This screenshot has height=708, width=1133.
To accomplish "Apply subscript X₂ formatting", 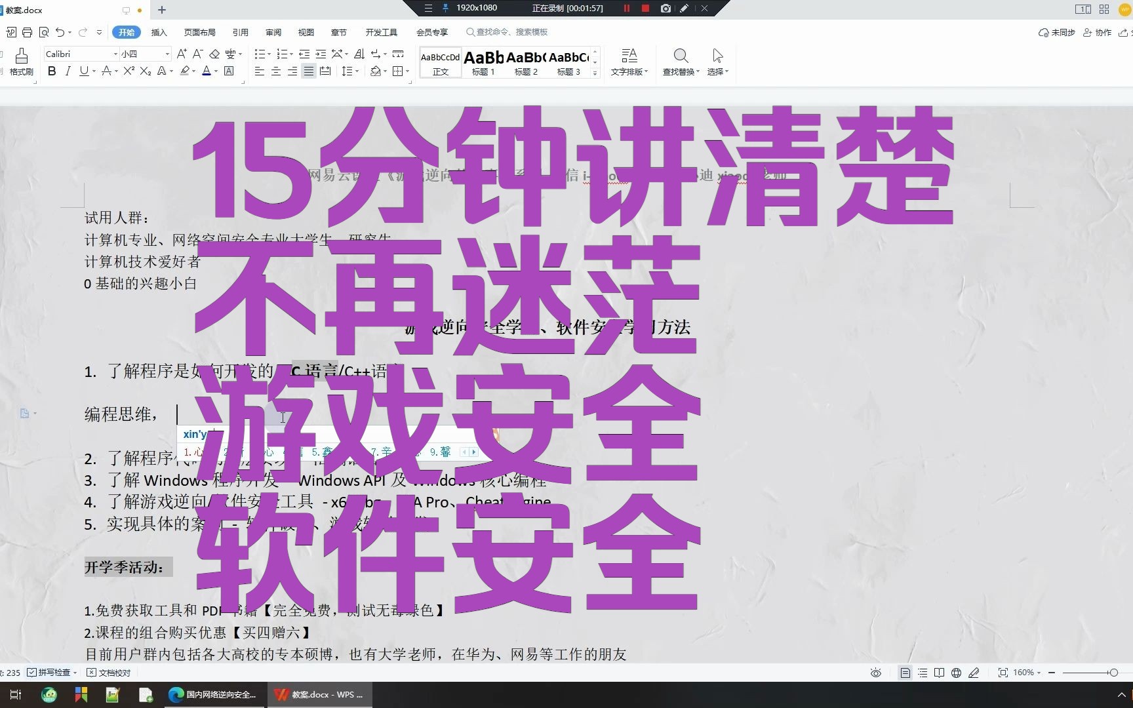I will pyautogui.click(x=146, y=71).
